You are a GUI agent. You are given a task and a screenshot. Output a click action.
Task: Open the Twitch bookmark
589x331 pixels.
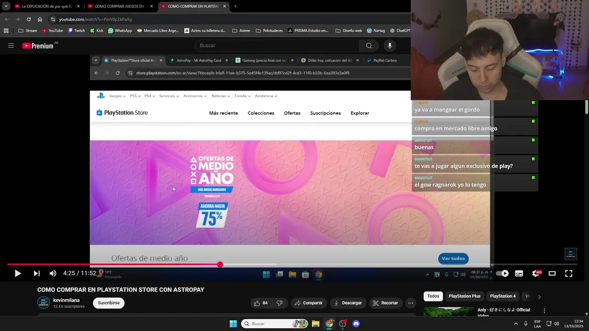pos(76,31)
